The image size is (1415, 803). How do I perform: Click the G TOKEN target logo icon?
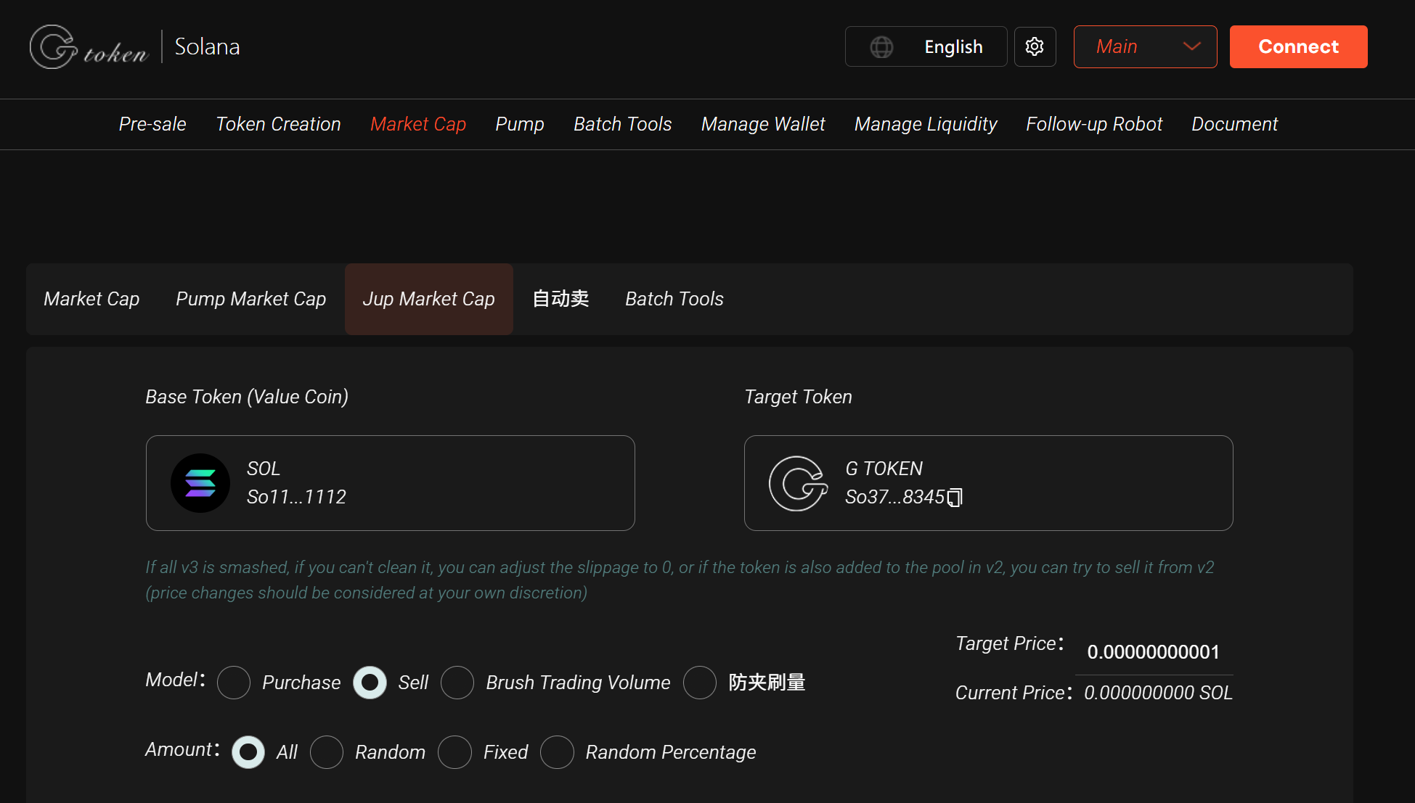[798, 483]
